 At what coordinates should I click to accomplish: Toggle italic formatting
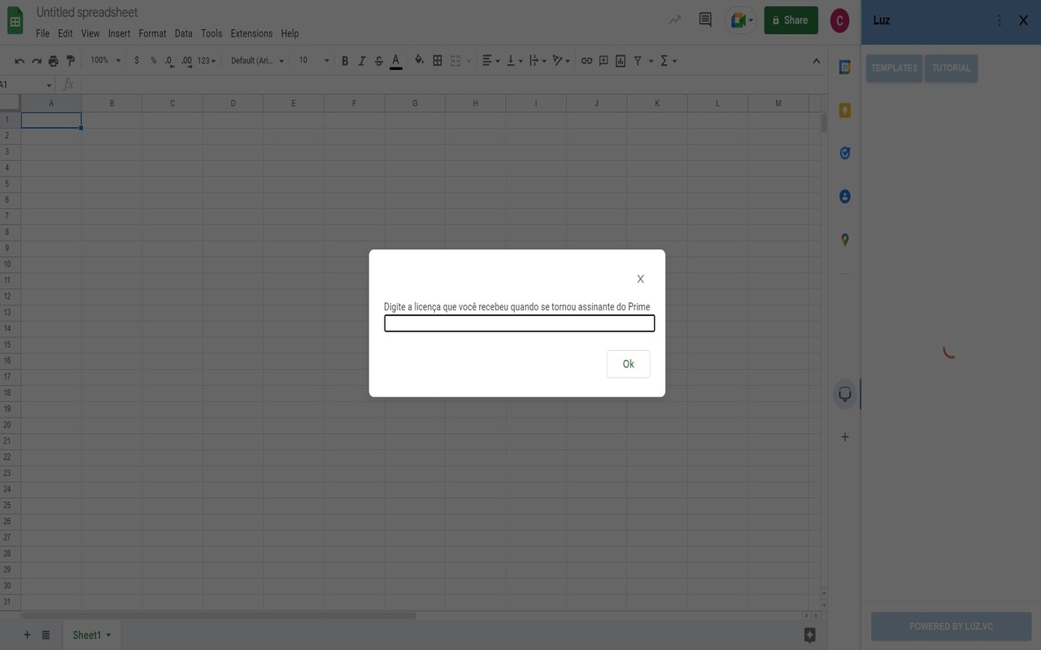pyautogui.click(x=362, y=61)
